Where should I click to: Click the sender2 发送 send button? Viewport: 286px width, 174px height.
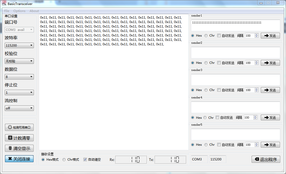pos(270,63)
